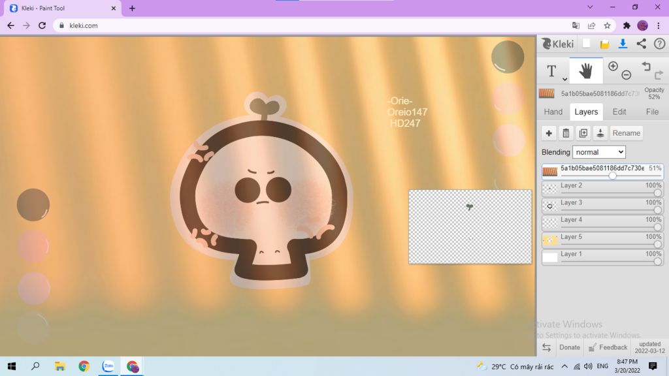
Task: Open the Windows notification center
Action: click(653, 366)
